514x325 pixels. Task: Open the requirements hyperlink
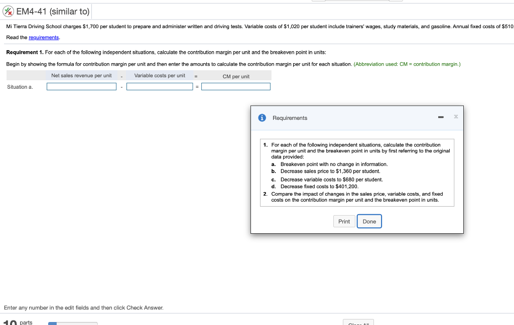[44, 37]
